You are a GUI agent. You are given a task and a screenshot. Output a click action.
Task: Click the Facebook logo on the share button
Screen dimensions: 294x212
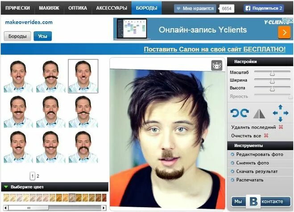pyautogui.click(x=248, y=8)
